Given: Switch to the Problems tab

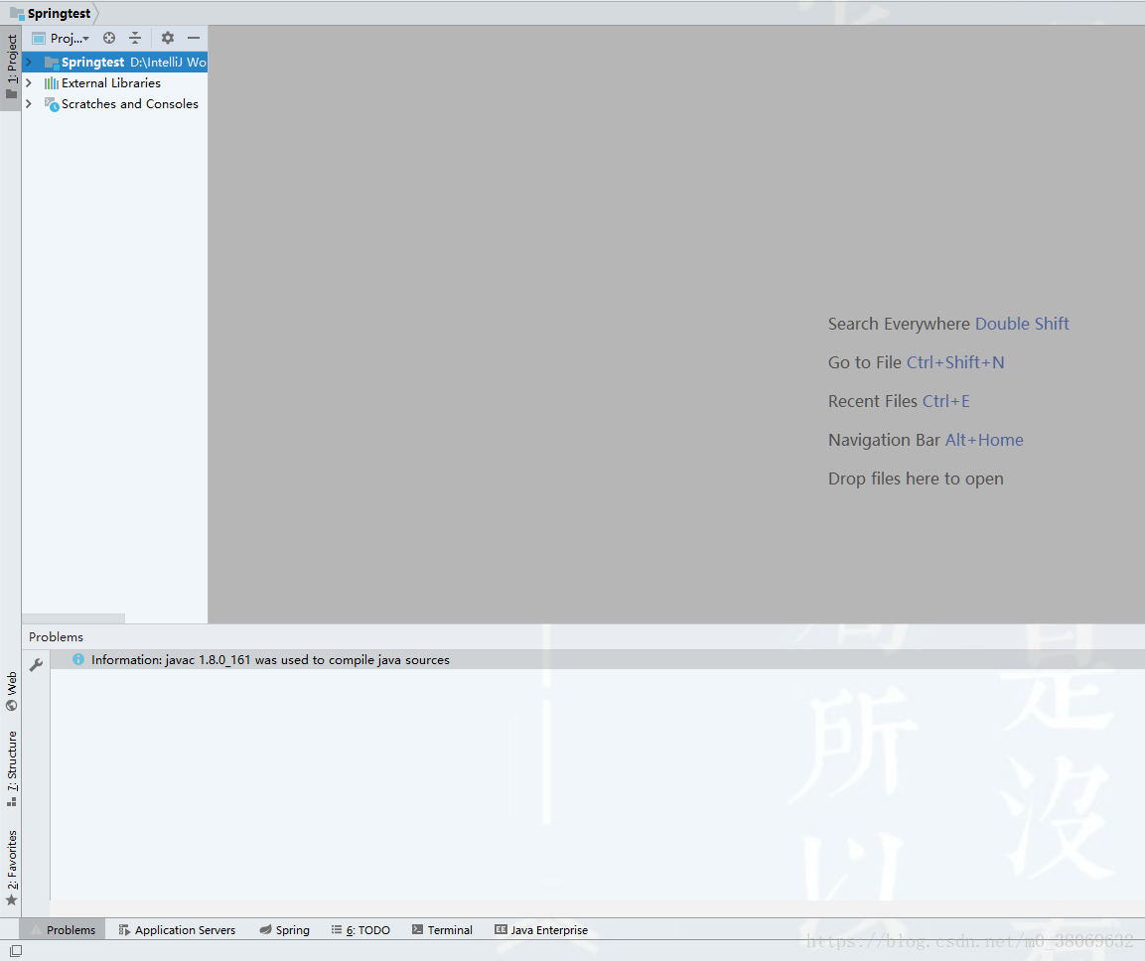Looking at the screenshot, I should pyautogui.click(x=70, y=929).
